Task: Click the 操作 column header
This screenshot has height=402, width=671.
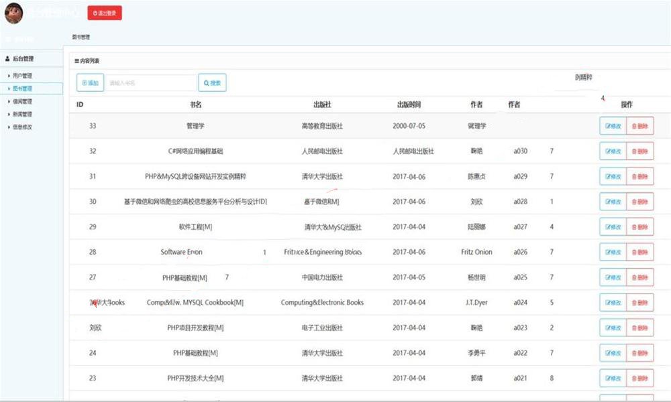Action: point(627,105)
